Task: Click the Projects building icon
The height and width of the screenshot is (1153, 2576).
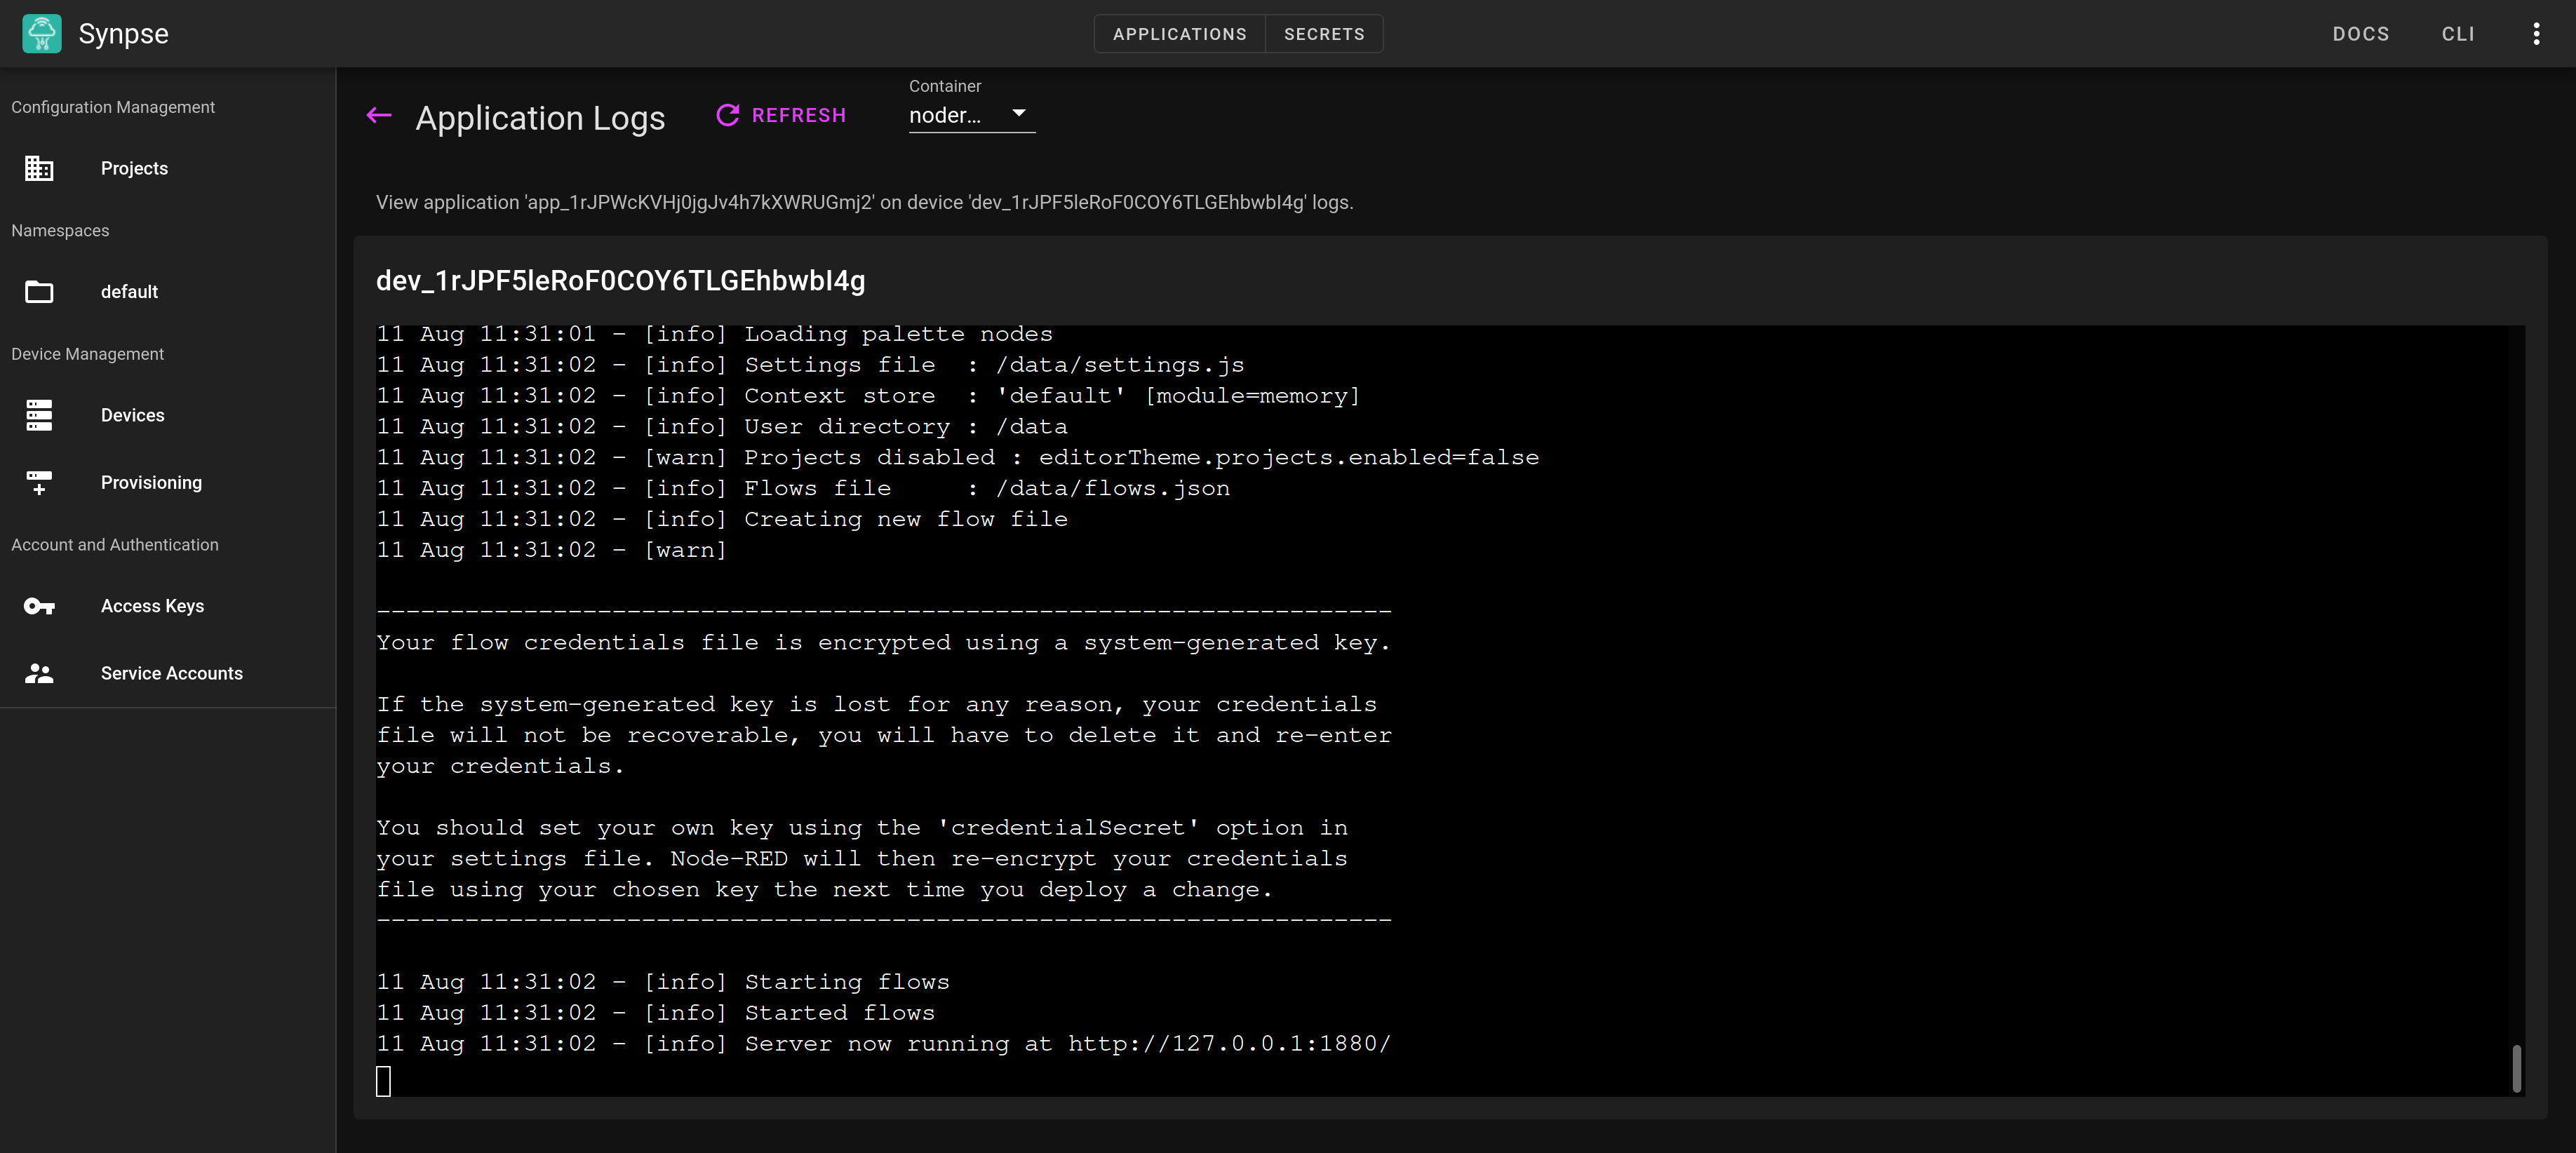Action: point(39,168)
